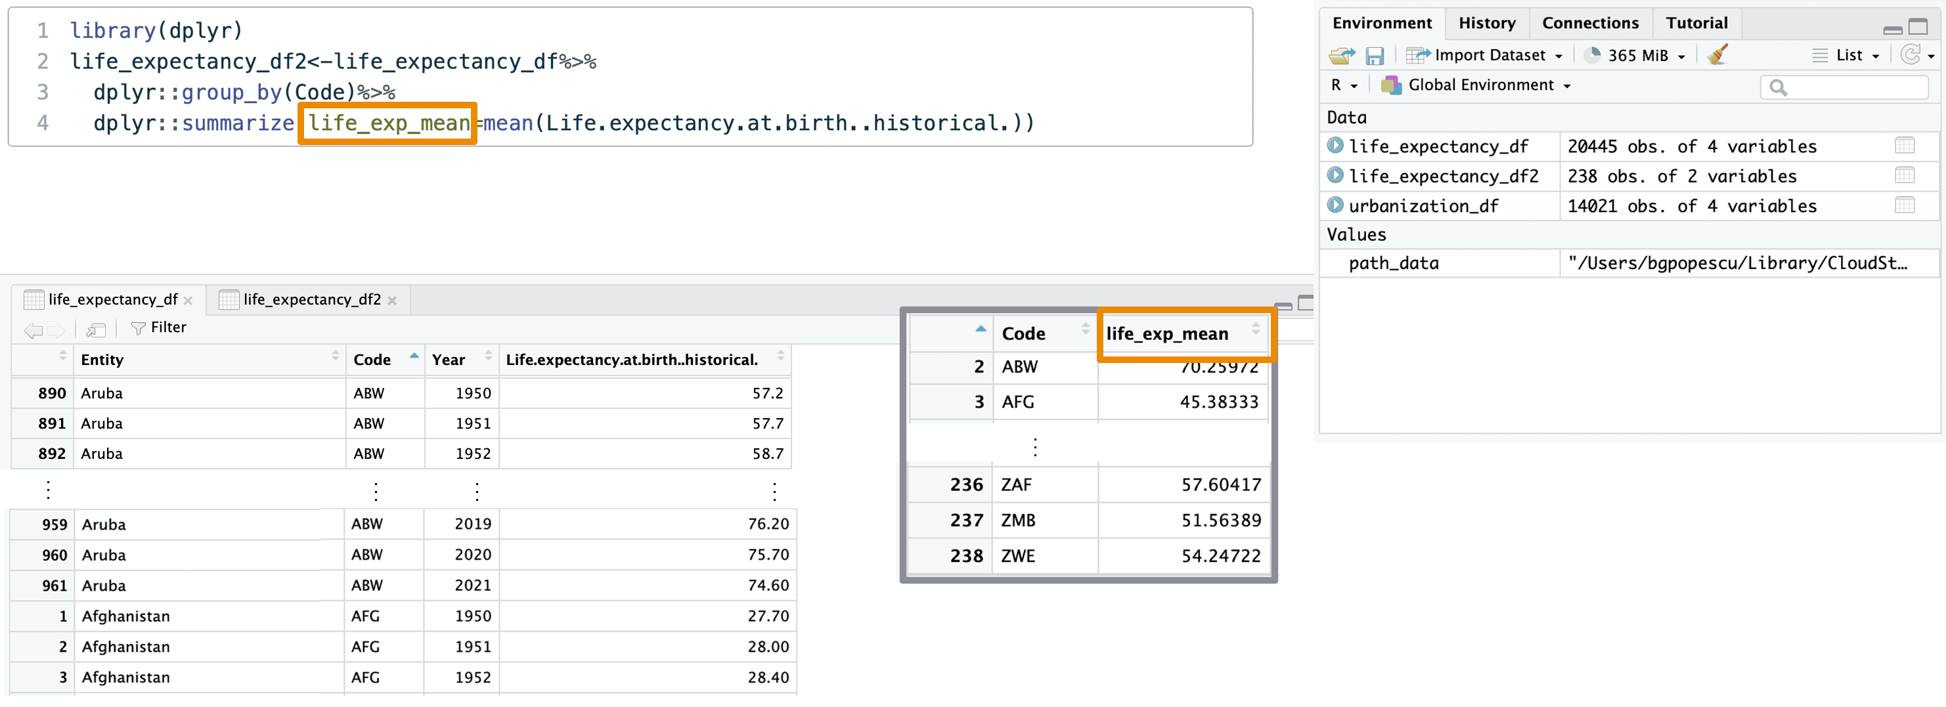Sort by the Year column header
The height and width of the screenshot is (707, 1946).
(x=449, y=360)
